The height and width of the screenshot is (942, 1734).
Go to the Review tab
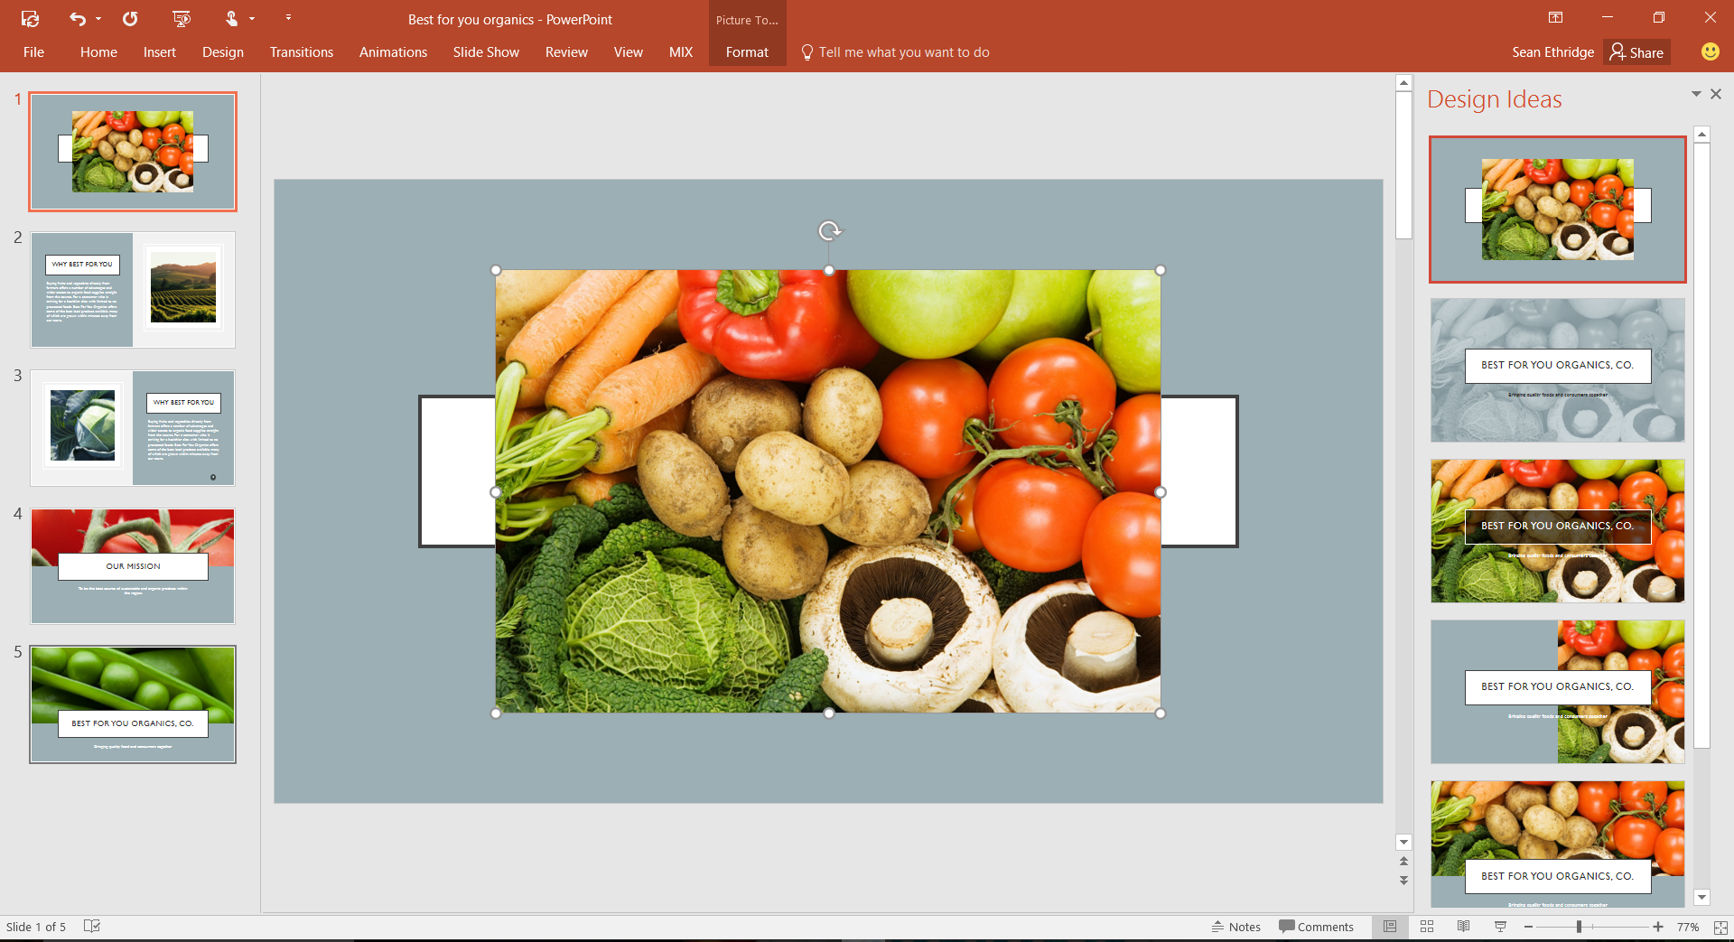pos(566,52)
